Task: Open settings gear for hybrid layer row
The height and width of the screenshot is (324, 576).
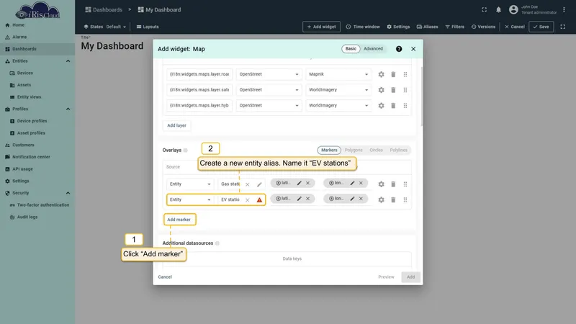Action: [x=381, y=105]
